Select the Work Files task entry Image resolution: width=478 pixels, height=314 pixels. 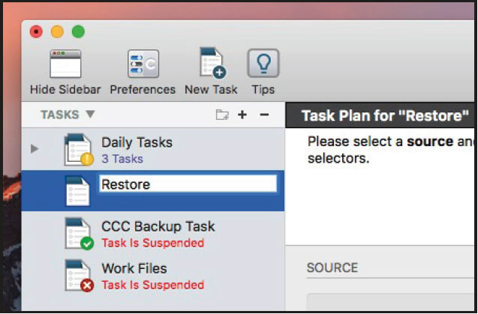point(134,268)
